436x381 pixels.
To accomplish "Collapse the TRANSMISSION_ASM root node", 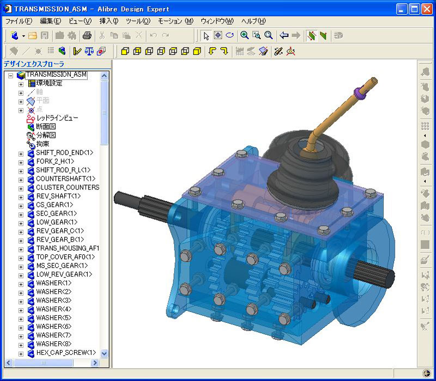I will 11,75.
